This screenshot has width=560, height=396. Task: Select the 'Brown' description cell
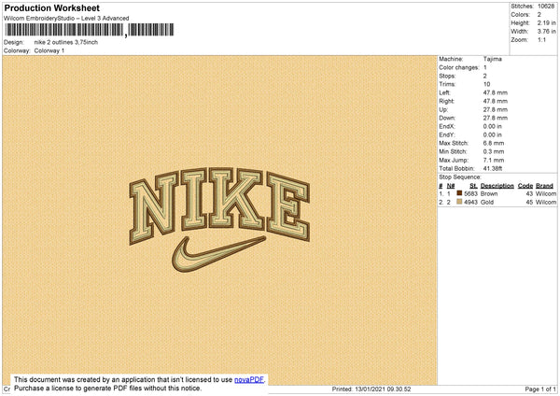[489, 193]
